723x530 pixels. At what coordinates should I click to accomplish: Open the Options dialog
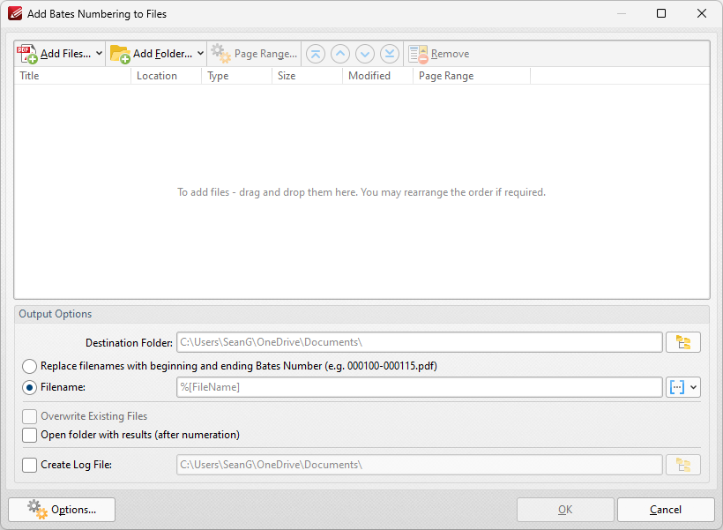point(62,510)
